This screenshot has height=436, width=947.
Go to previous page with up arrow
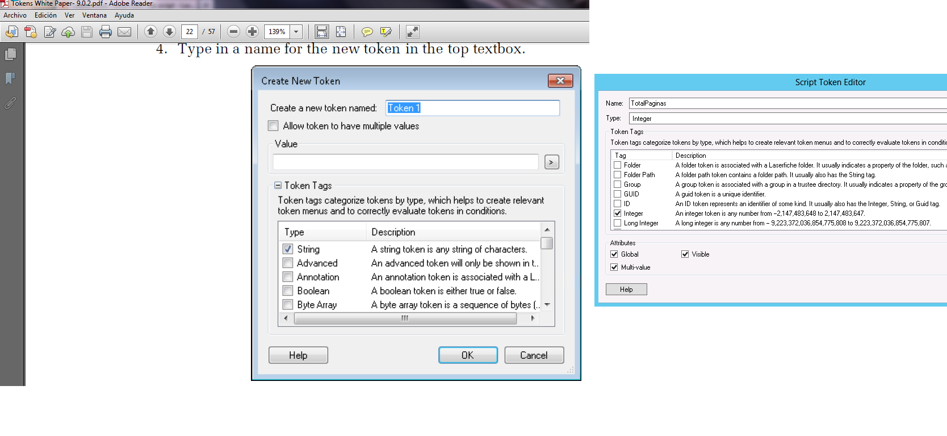pos(150,32)
